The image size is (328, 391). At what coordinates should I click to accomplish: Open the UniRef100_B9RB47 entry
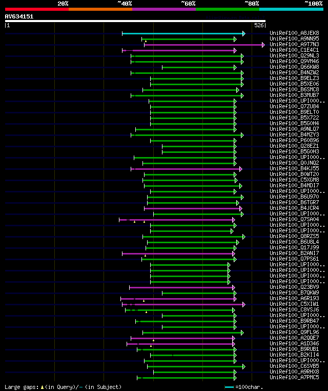point(294,321)
